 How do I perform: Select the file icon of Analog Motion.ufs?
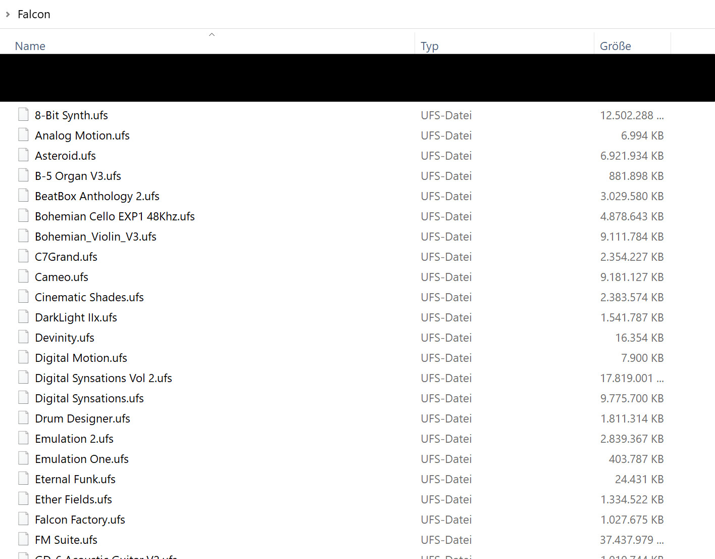tap(23, 135)
